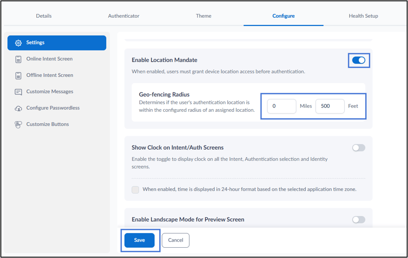Click the Offline Intent Screen document icon
The width and height of the screenshot is (408, 258).
18,76
